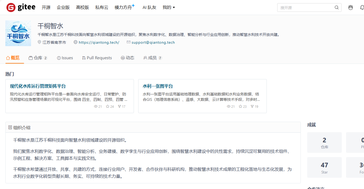Image resolution: width=364 pixels, height=189 pixels.
Task: Select the 概览 tab
Action: (x=13, y=58)
